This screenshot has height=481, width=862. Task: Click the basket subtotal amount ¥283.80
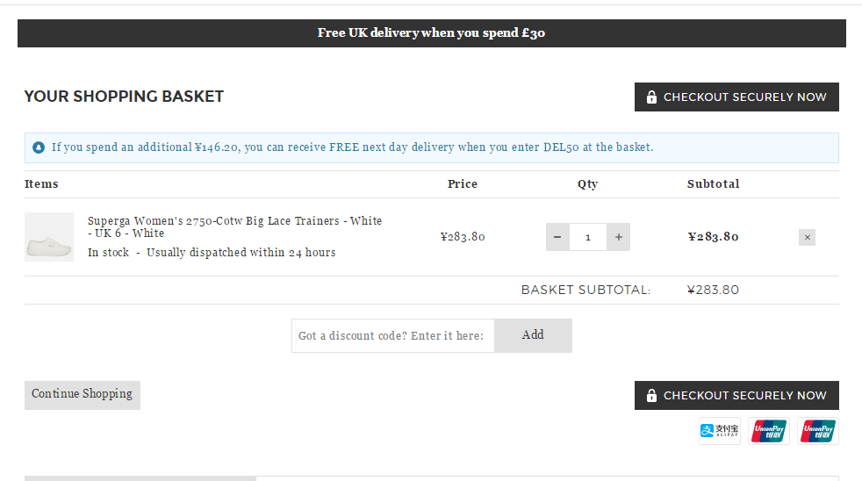[713, 290]
